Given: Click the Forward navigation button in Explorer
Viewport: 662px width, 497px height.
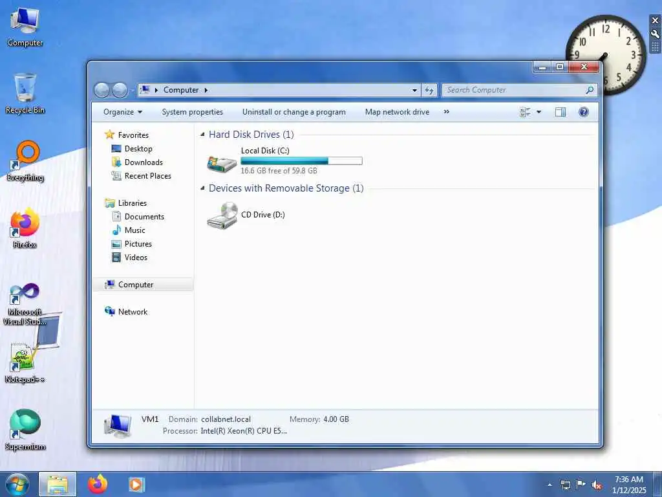Looking at the screenshot, I should tap(120, 90).
